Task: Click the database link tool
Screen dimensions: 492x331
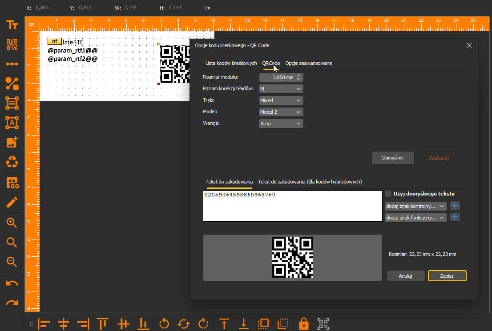Action: point(12,183)
